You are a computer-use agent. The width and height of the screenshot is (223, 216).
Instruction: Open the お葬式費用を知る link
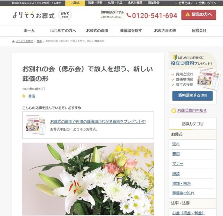192,111
